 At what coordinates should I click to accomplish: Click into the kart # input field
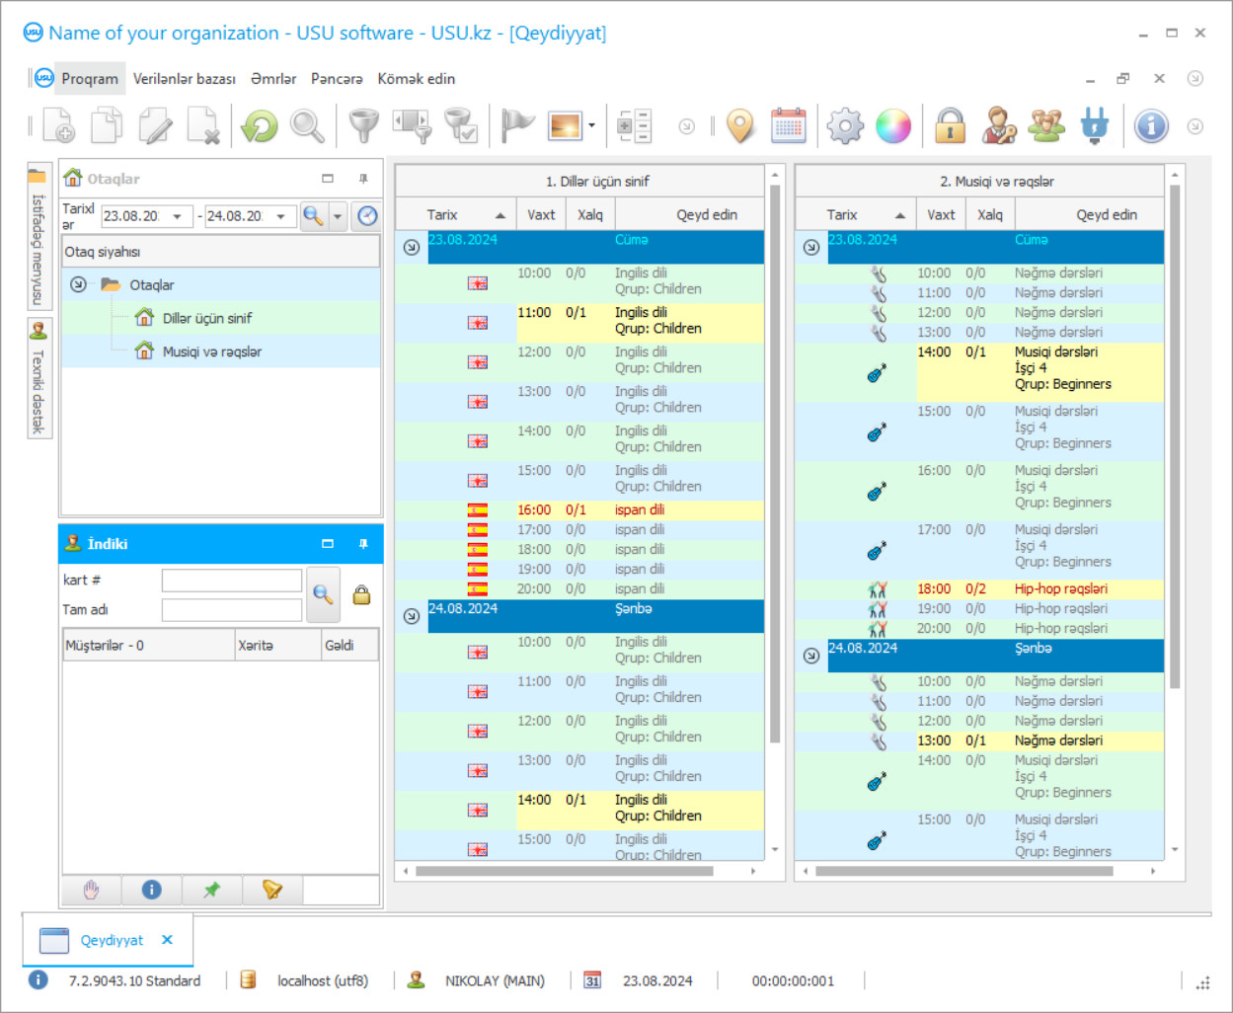click(232, 580)
